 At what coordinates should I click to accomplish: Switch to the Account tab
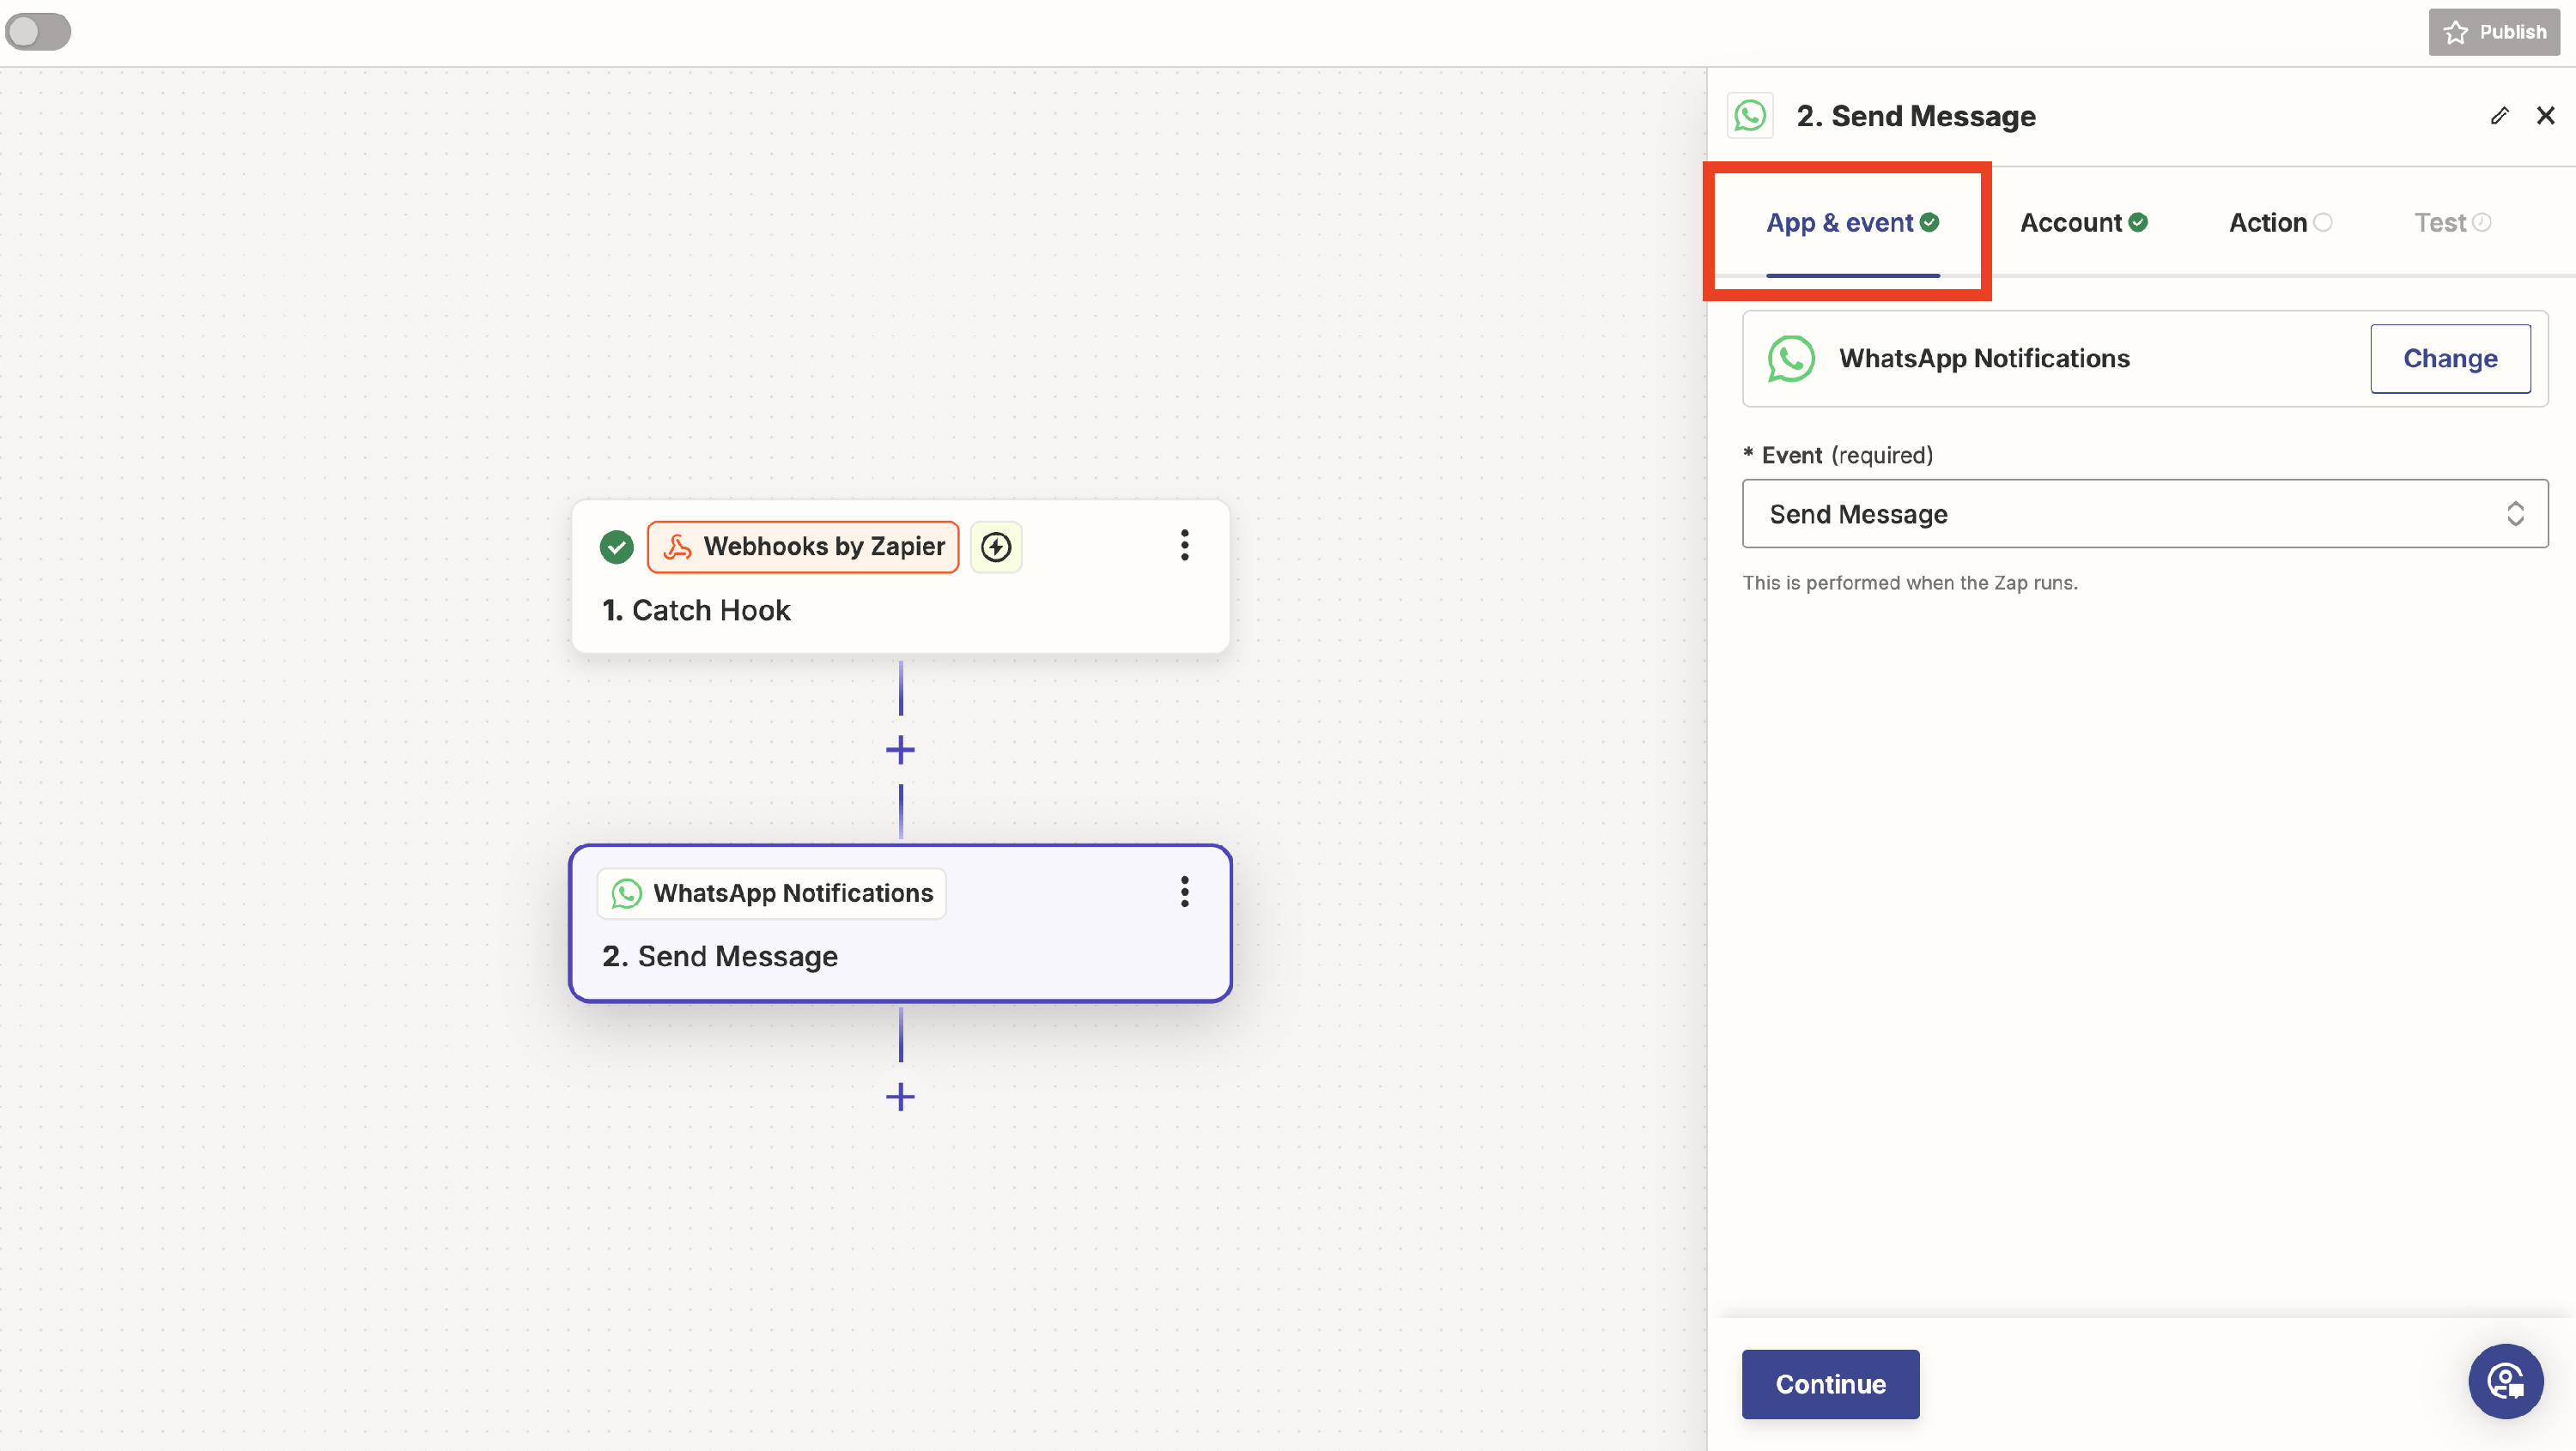pyautogui.click(x=2083, y=223)
